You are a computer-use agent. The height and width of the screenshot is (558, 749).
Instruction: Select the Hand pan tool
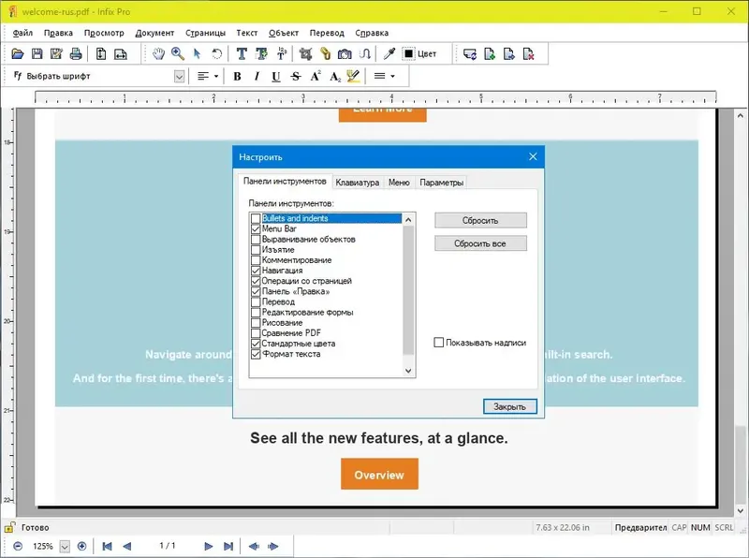coord(159,53)
